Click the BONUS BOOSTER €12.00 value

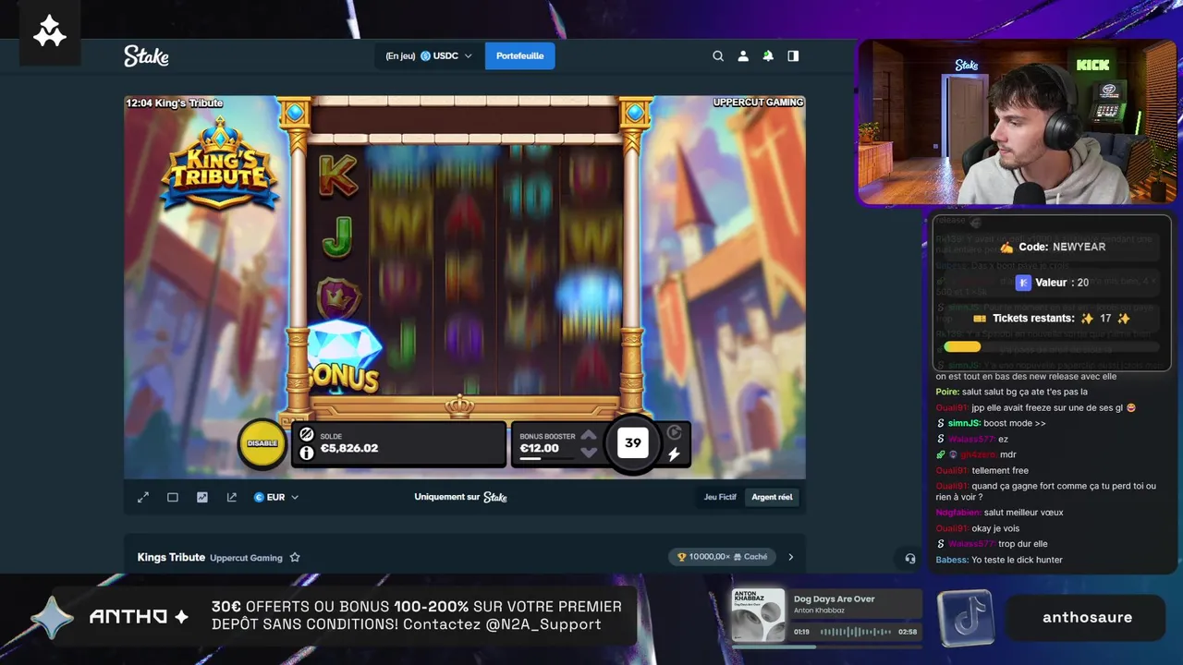coord(540,448)
